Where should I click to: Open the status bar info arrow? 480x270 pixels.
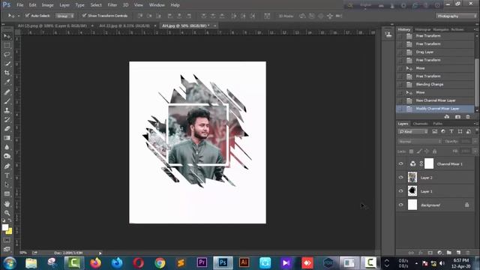click(x=100, y=253)
